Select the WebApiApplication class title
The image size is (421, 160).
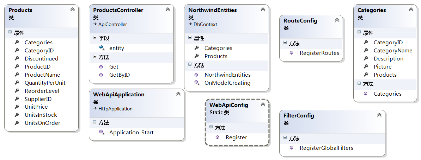[119, 94]
